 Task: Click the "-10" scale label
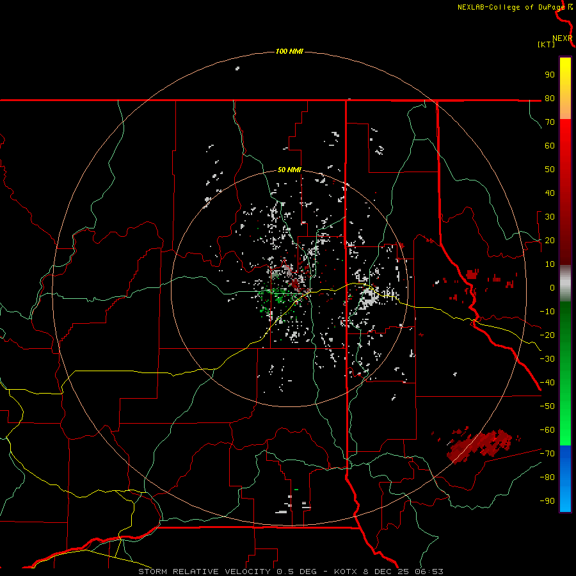coord(547,312)
